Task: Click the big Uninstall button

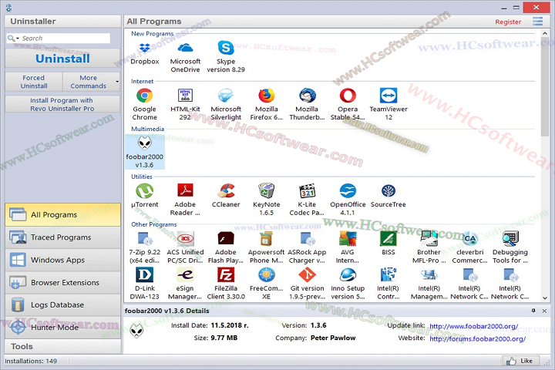Action: [62, 59]
